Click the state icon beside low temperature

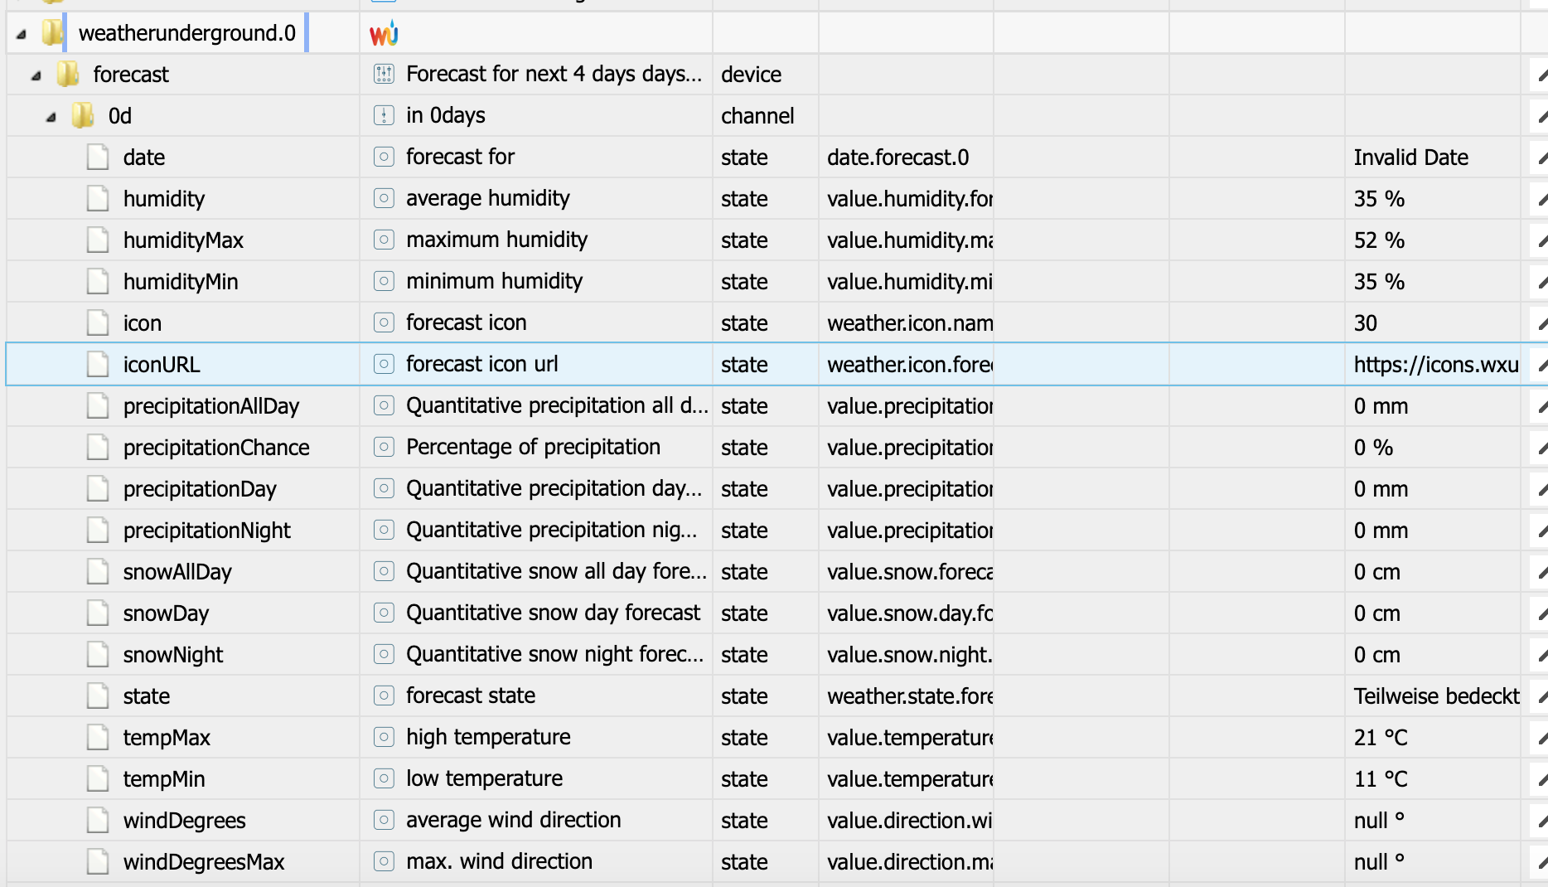tap(384, 778)
